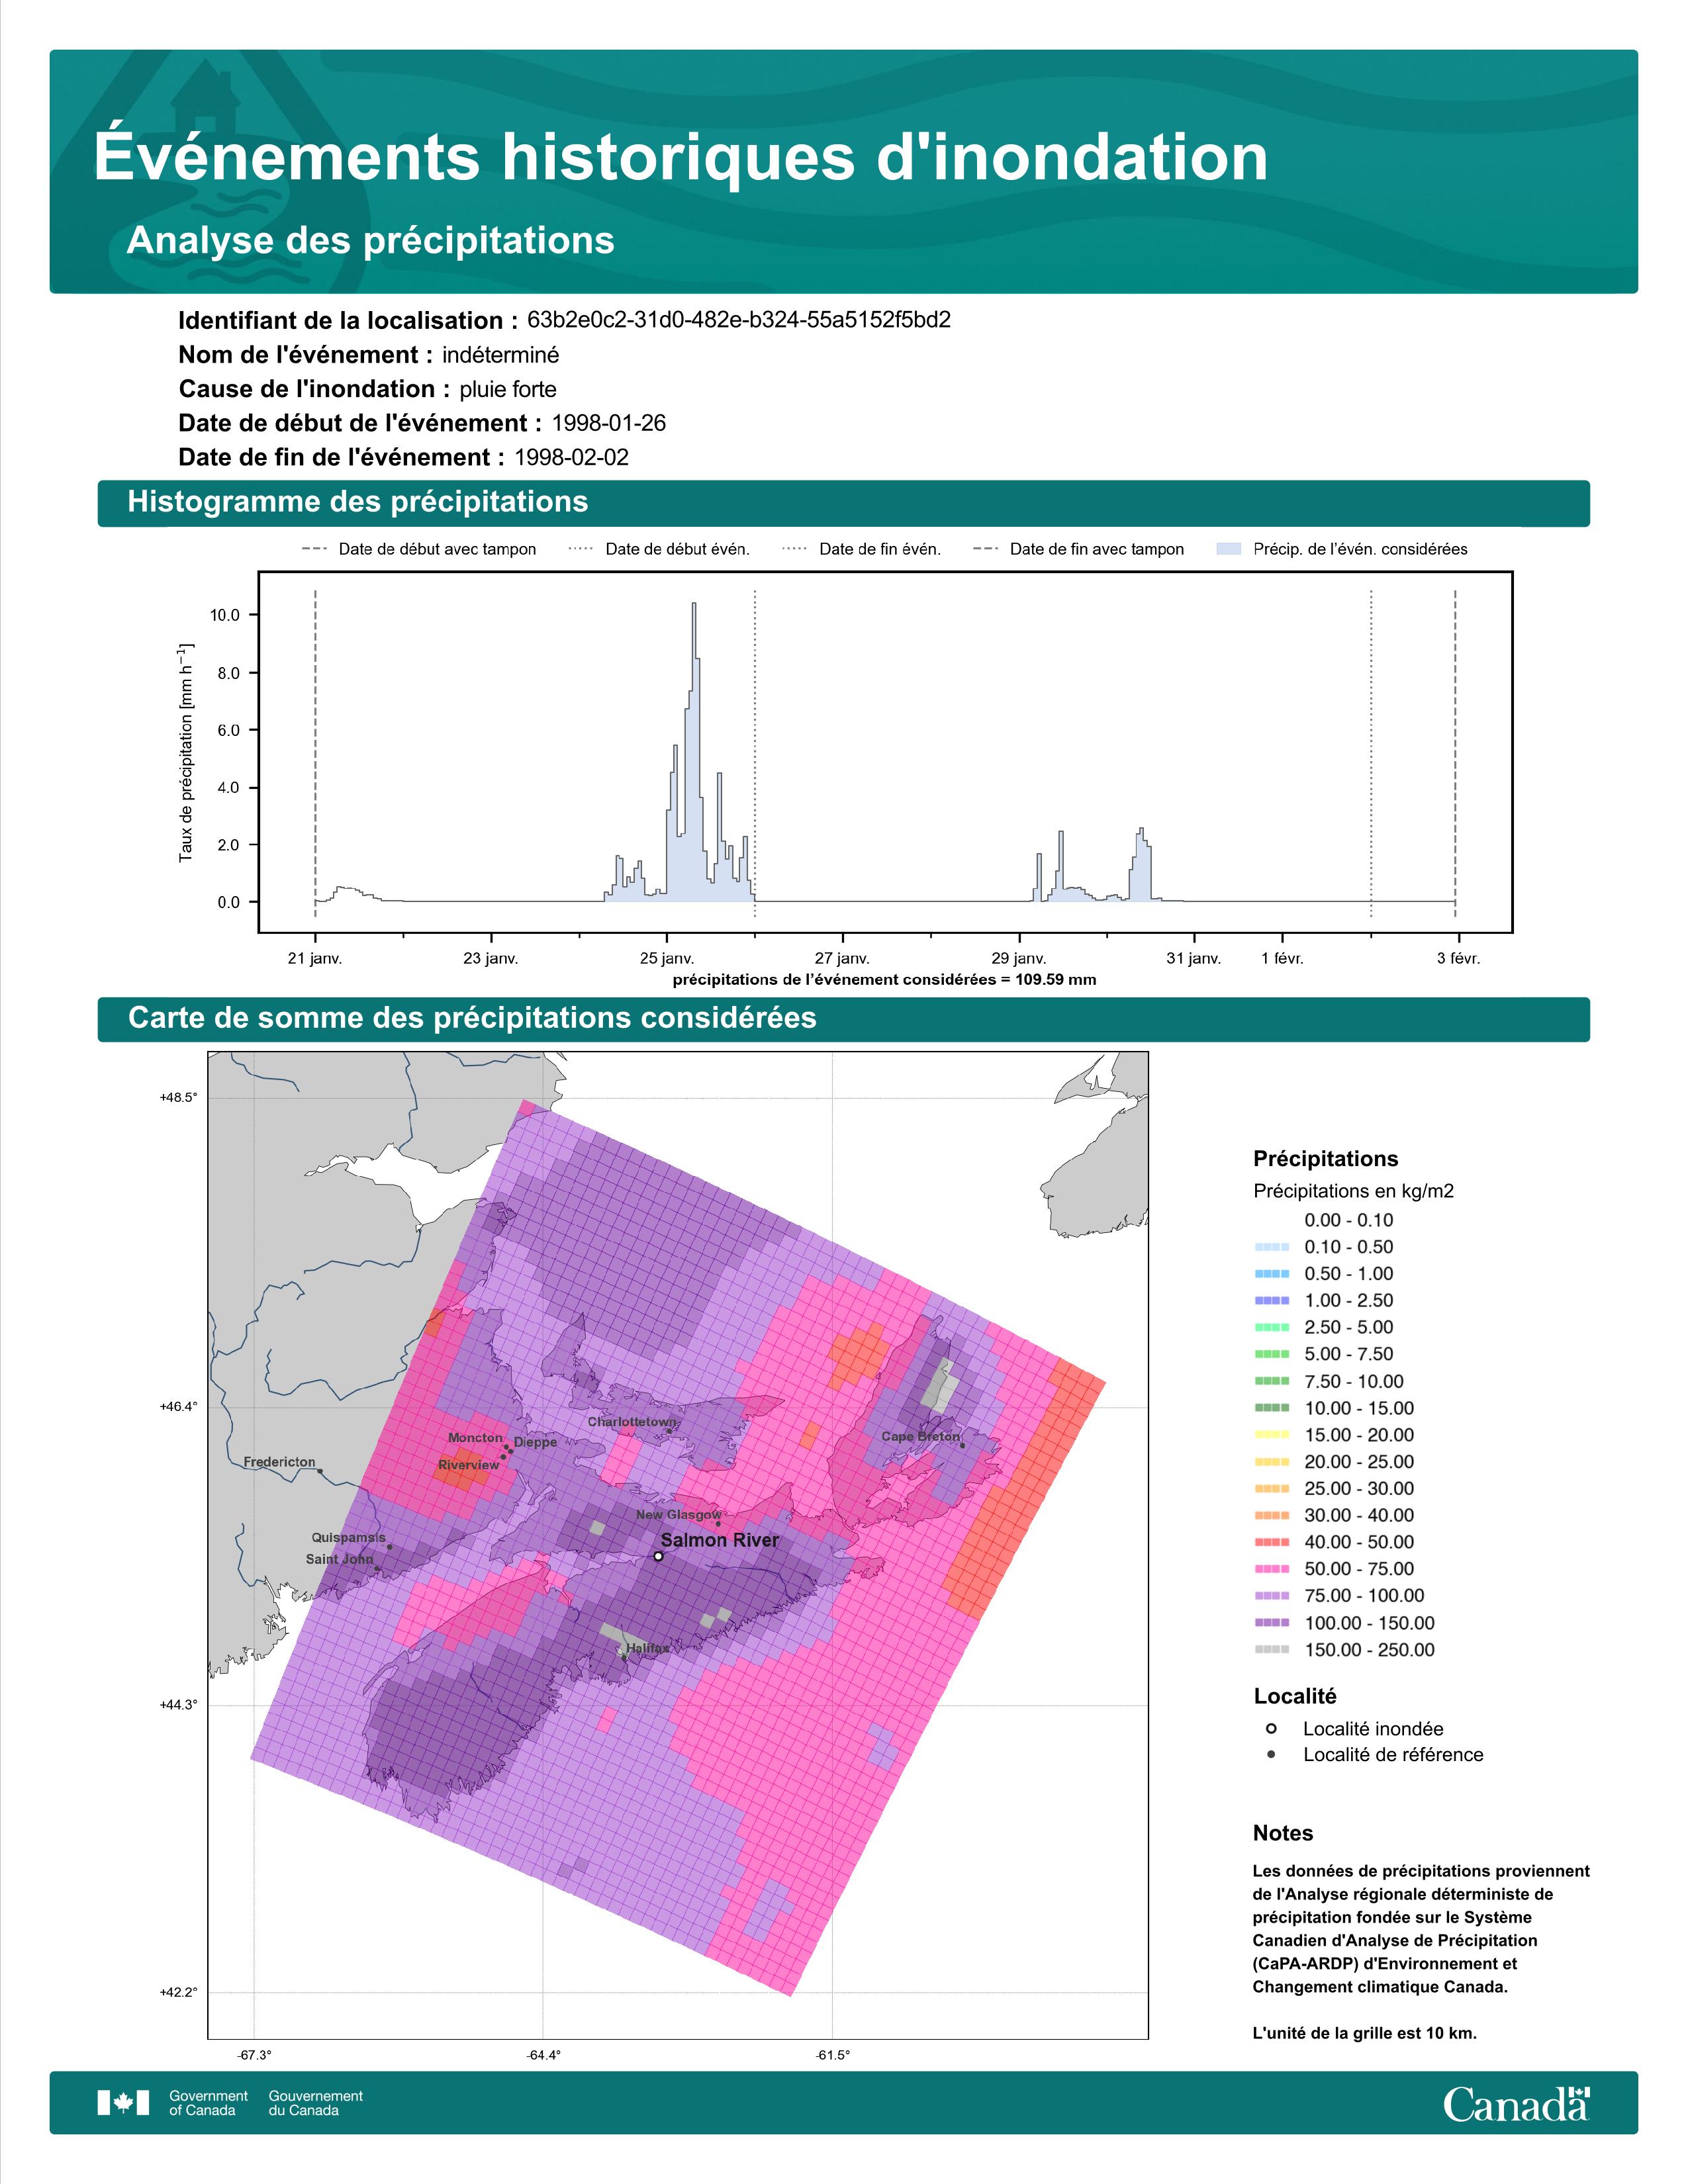Click the New Glasgow label on the map
Viewport: 1688px width, 2184px height.
(x=678, y=1515)
